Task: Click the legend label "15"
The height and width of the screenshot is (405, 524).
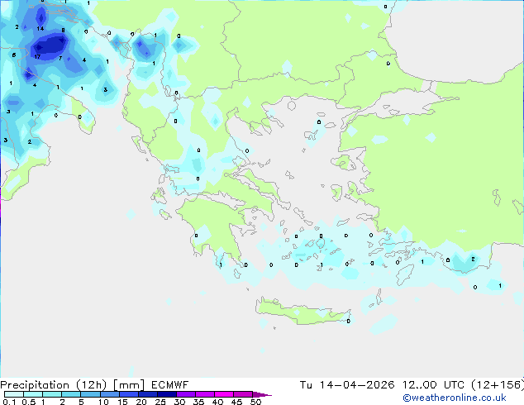Action: coord(122,402)
